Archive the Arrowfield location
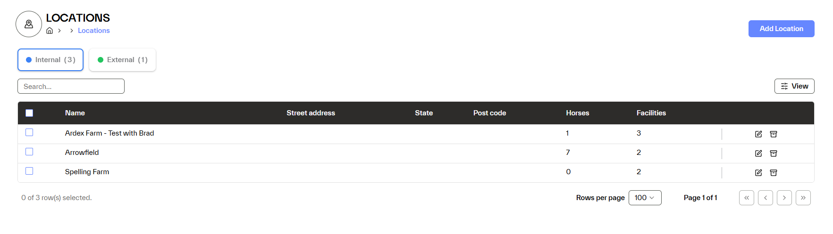This screenshot has height=234, width=833. tap(774, 153)
